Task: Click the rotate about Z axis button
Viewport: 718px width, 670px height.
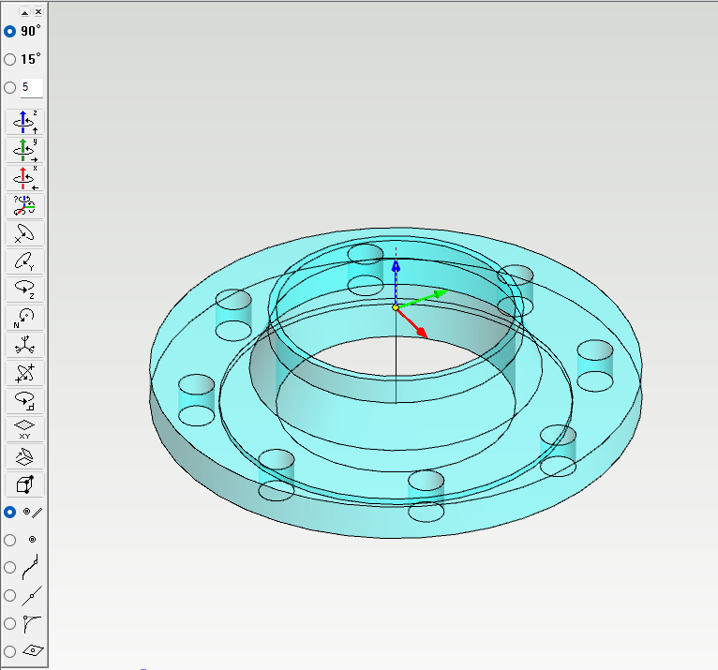Action: coord(24,122)
